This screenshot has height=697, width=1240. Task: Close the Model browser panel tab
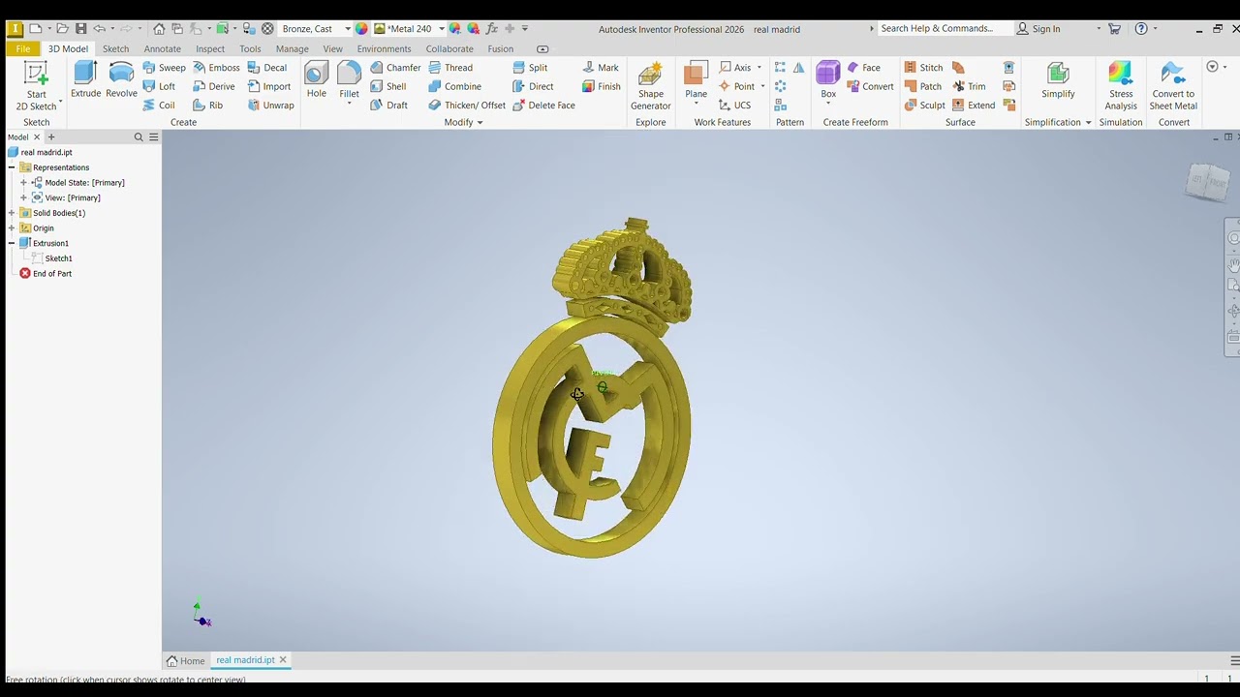pyautogui.click(x=37, y=137)
